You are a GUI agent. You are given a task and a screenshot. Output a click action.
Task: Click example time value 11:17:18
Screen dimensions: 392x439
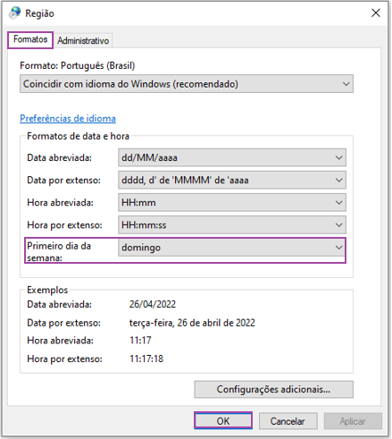146,359
